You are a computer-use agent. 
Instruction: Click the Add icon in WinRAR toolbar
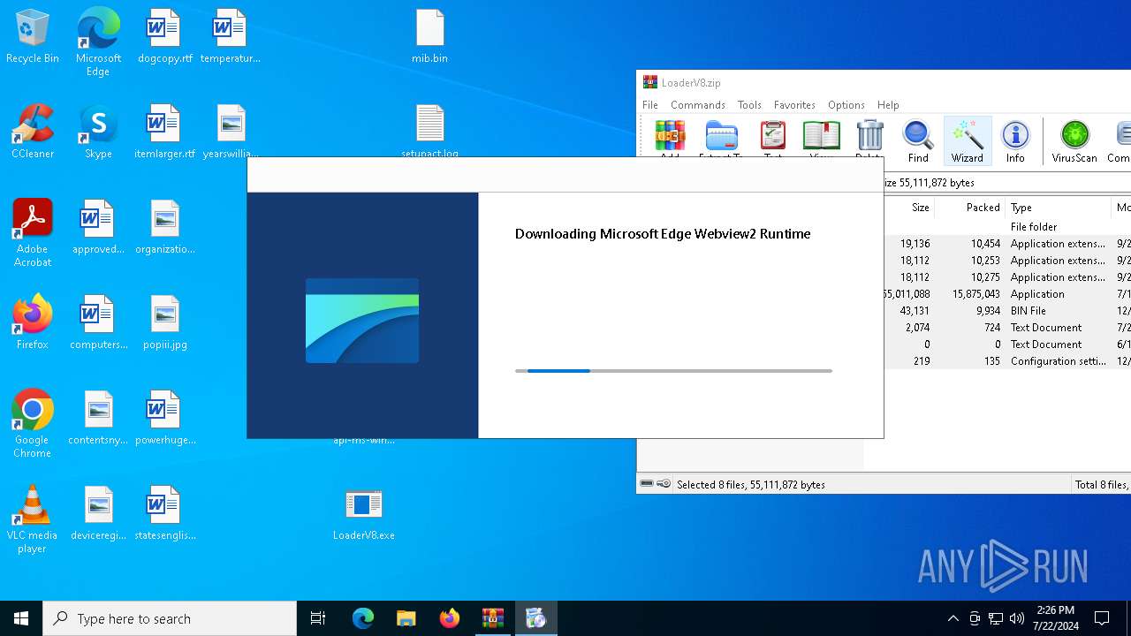tap(670, 138)
